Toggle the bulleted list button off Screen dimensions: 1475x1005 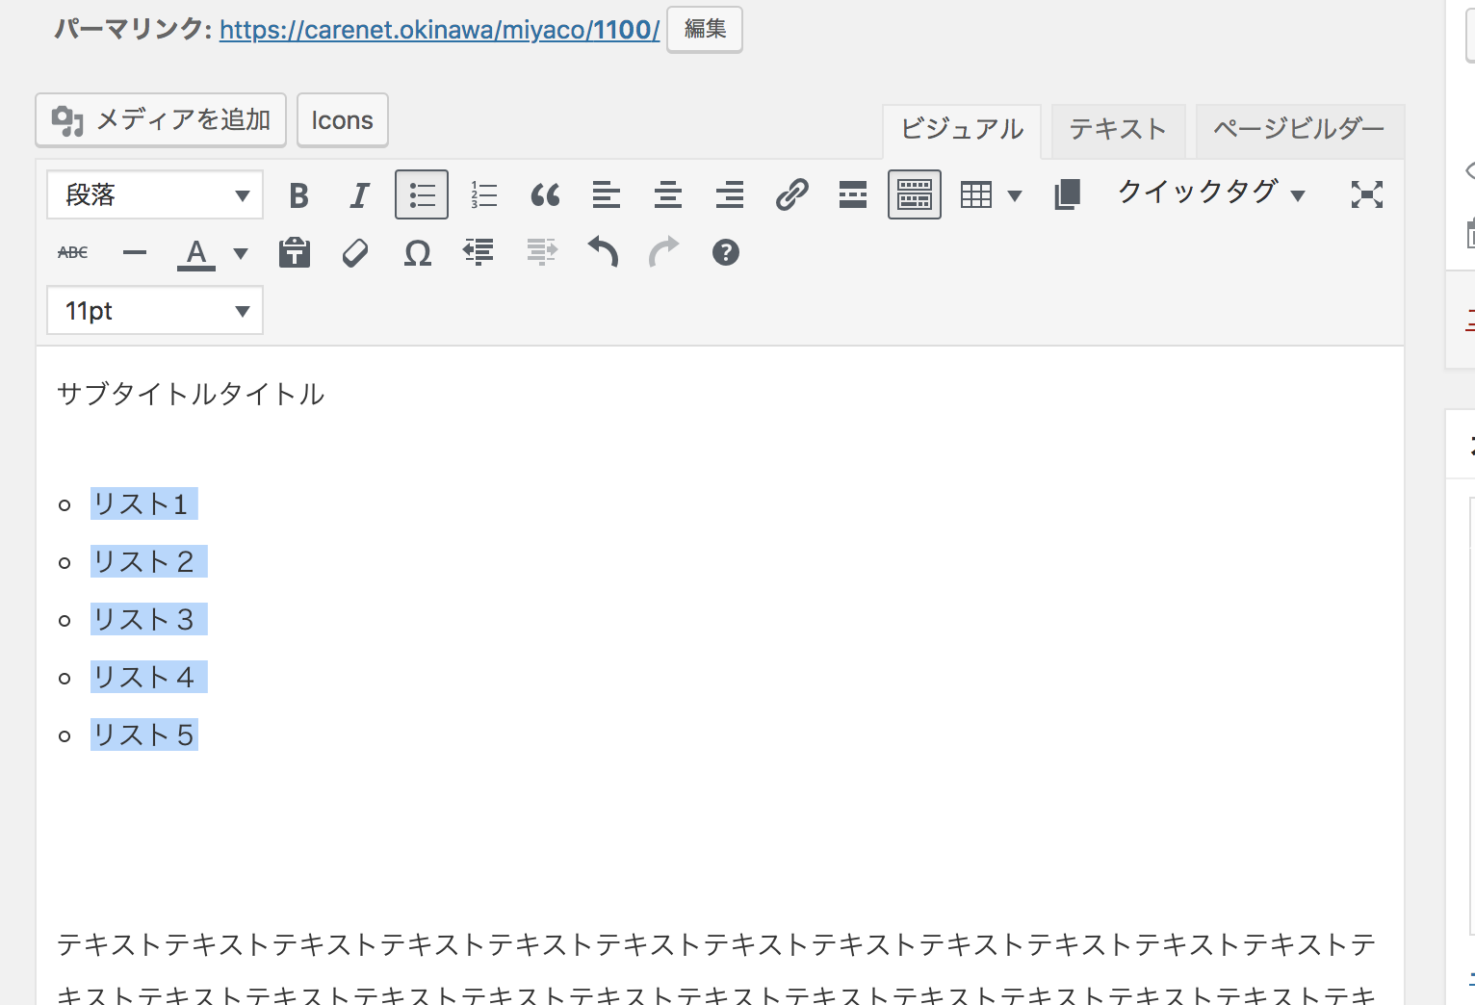(x=422, y=195)
